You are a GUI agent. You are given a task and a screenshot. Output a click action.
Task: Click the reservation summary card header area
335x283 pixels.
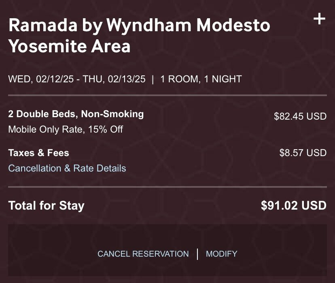point(162,49)
